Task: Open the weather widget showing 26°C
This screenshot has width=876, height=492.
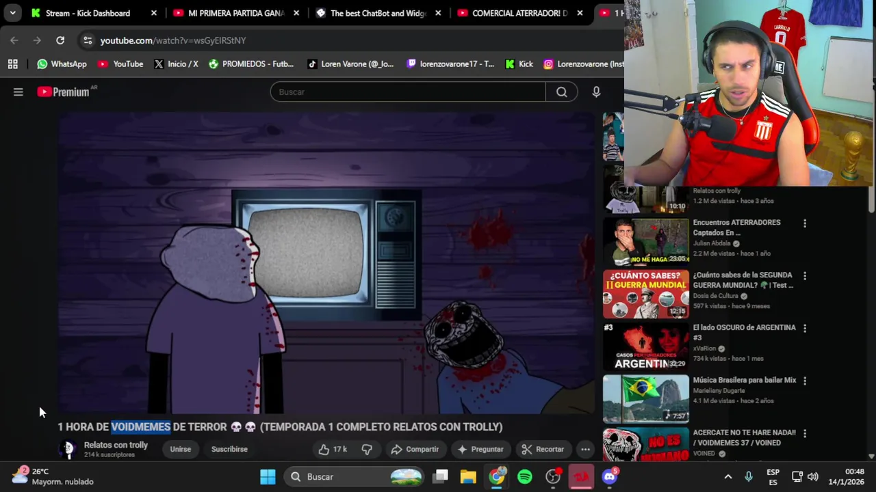Action: [53, 476]
